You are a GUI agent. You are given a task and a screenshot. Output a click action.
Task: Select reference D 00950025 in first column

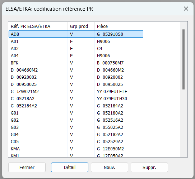pos(24,84)
